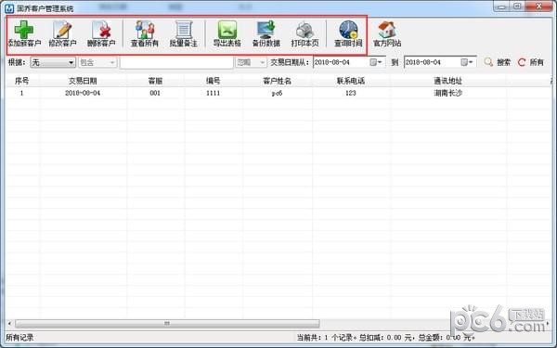Sort by 交易日期 column header

point(83,81)
